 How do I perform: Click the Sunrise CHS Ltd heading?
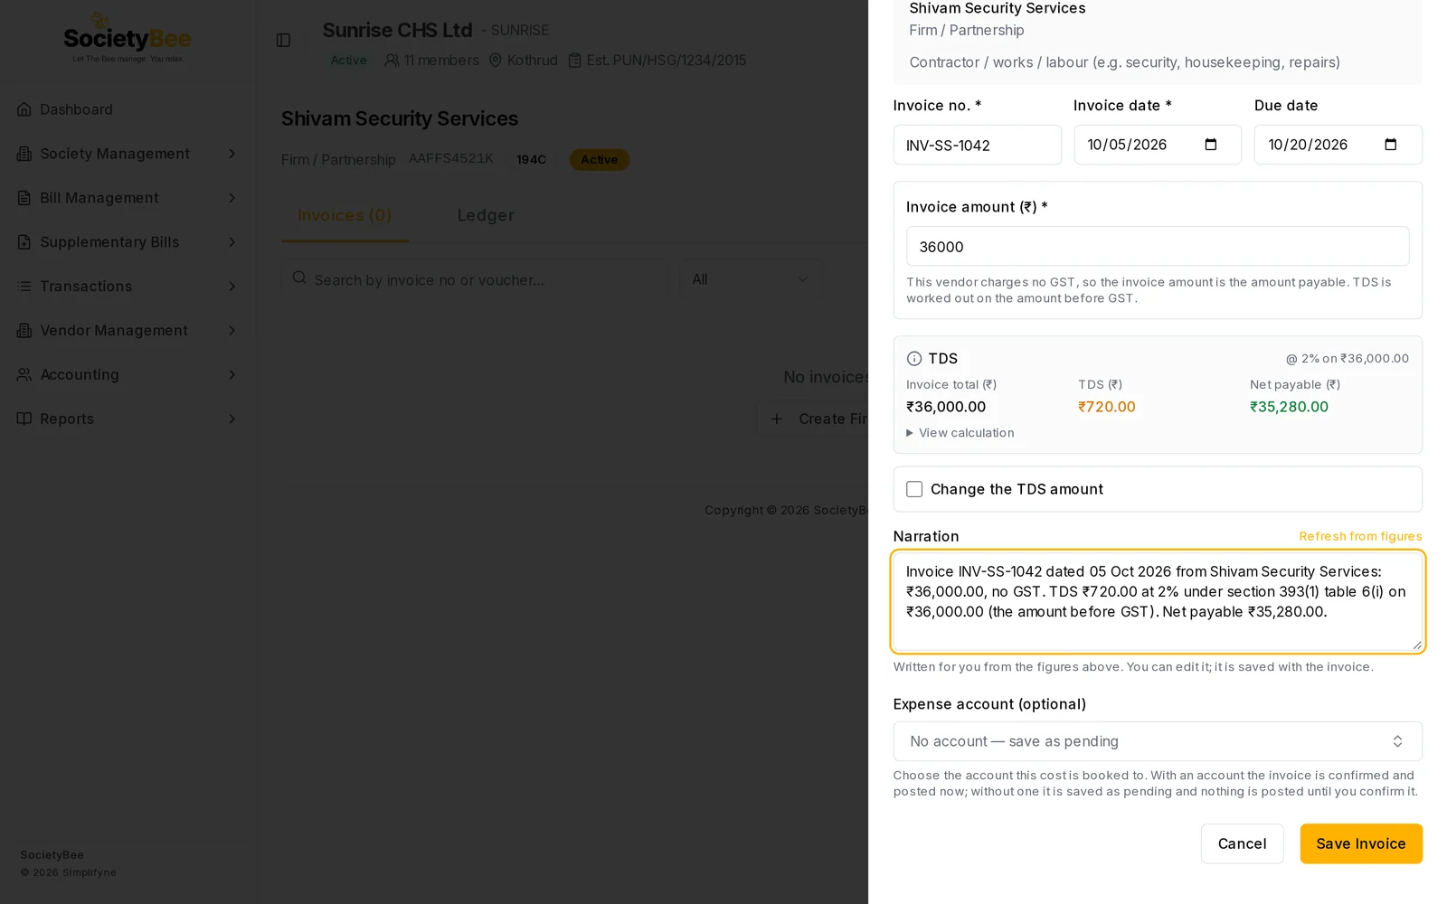click(397, 30)
